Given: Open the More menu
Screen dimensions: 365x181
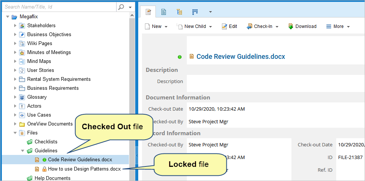Looking at the screenshot, I should coord(338,26).
